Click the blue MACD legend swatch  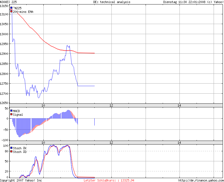11,111
